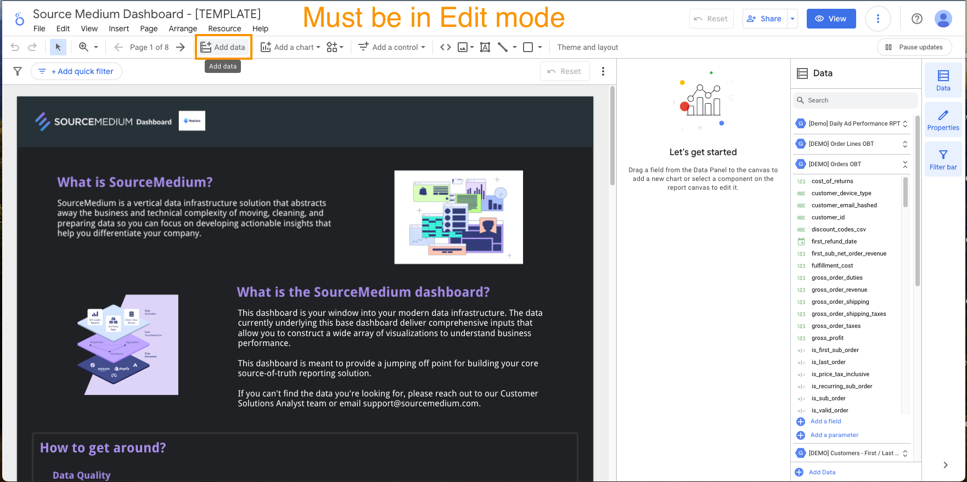This screenshot has width=967, height=482.
Task: Select the selection mode pointer tool
Action: click(x=58, y=47)
